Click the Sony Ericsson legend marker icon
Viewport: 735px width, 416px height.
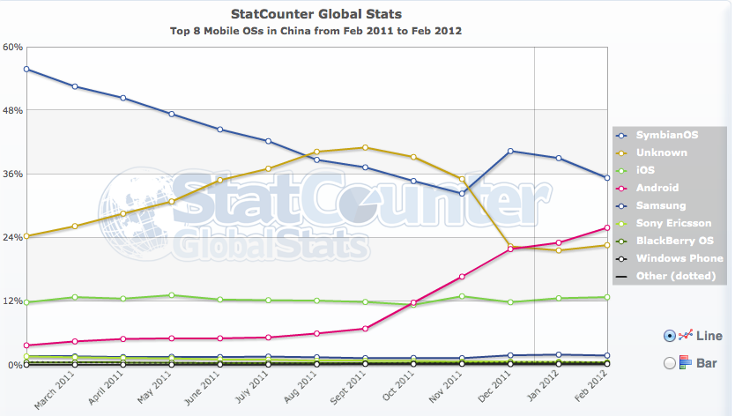(x=622, y=223)
